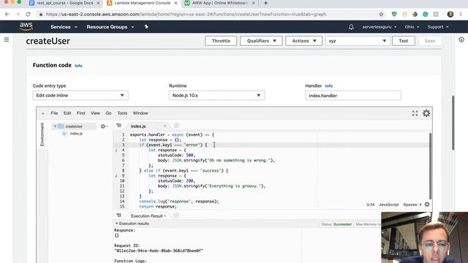Click the Save button
The height and width of the screenshot is (263, 468).
click(x=430, y=41)
